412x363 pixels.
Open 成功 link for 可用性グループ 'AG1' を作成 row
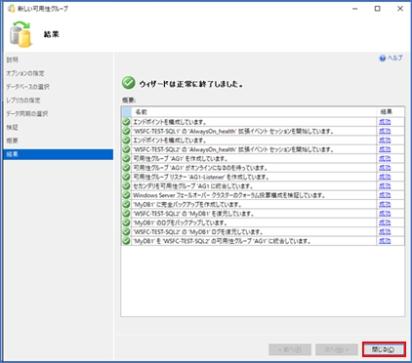[x=385, y=159]
